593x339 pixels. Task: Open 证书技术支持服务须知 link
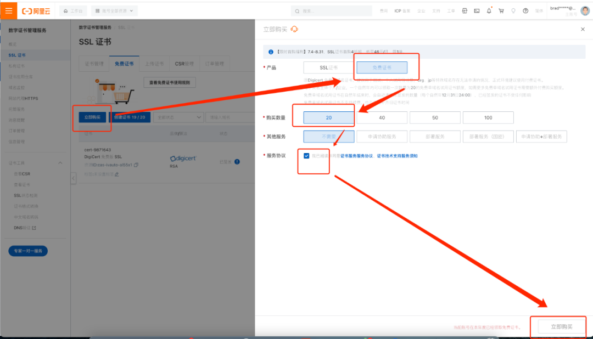[x=397, y=156]
